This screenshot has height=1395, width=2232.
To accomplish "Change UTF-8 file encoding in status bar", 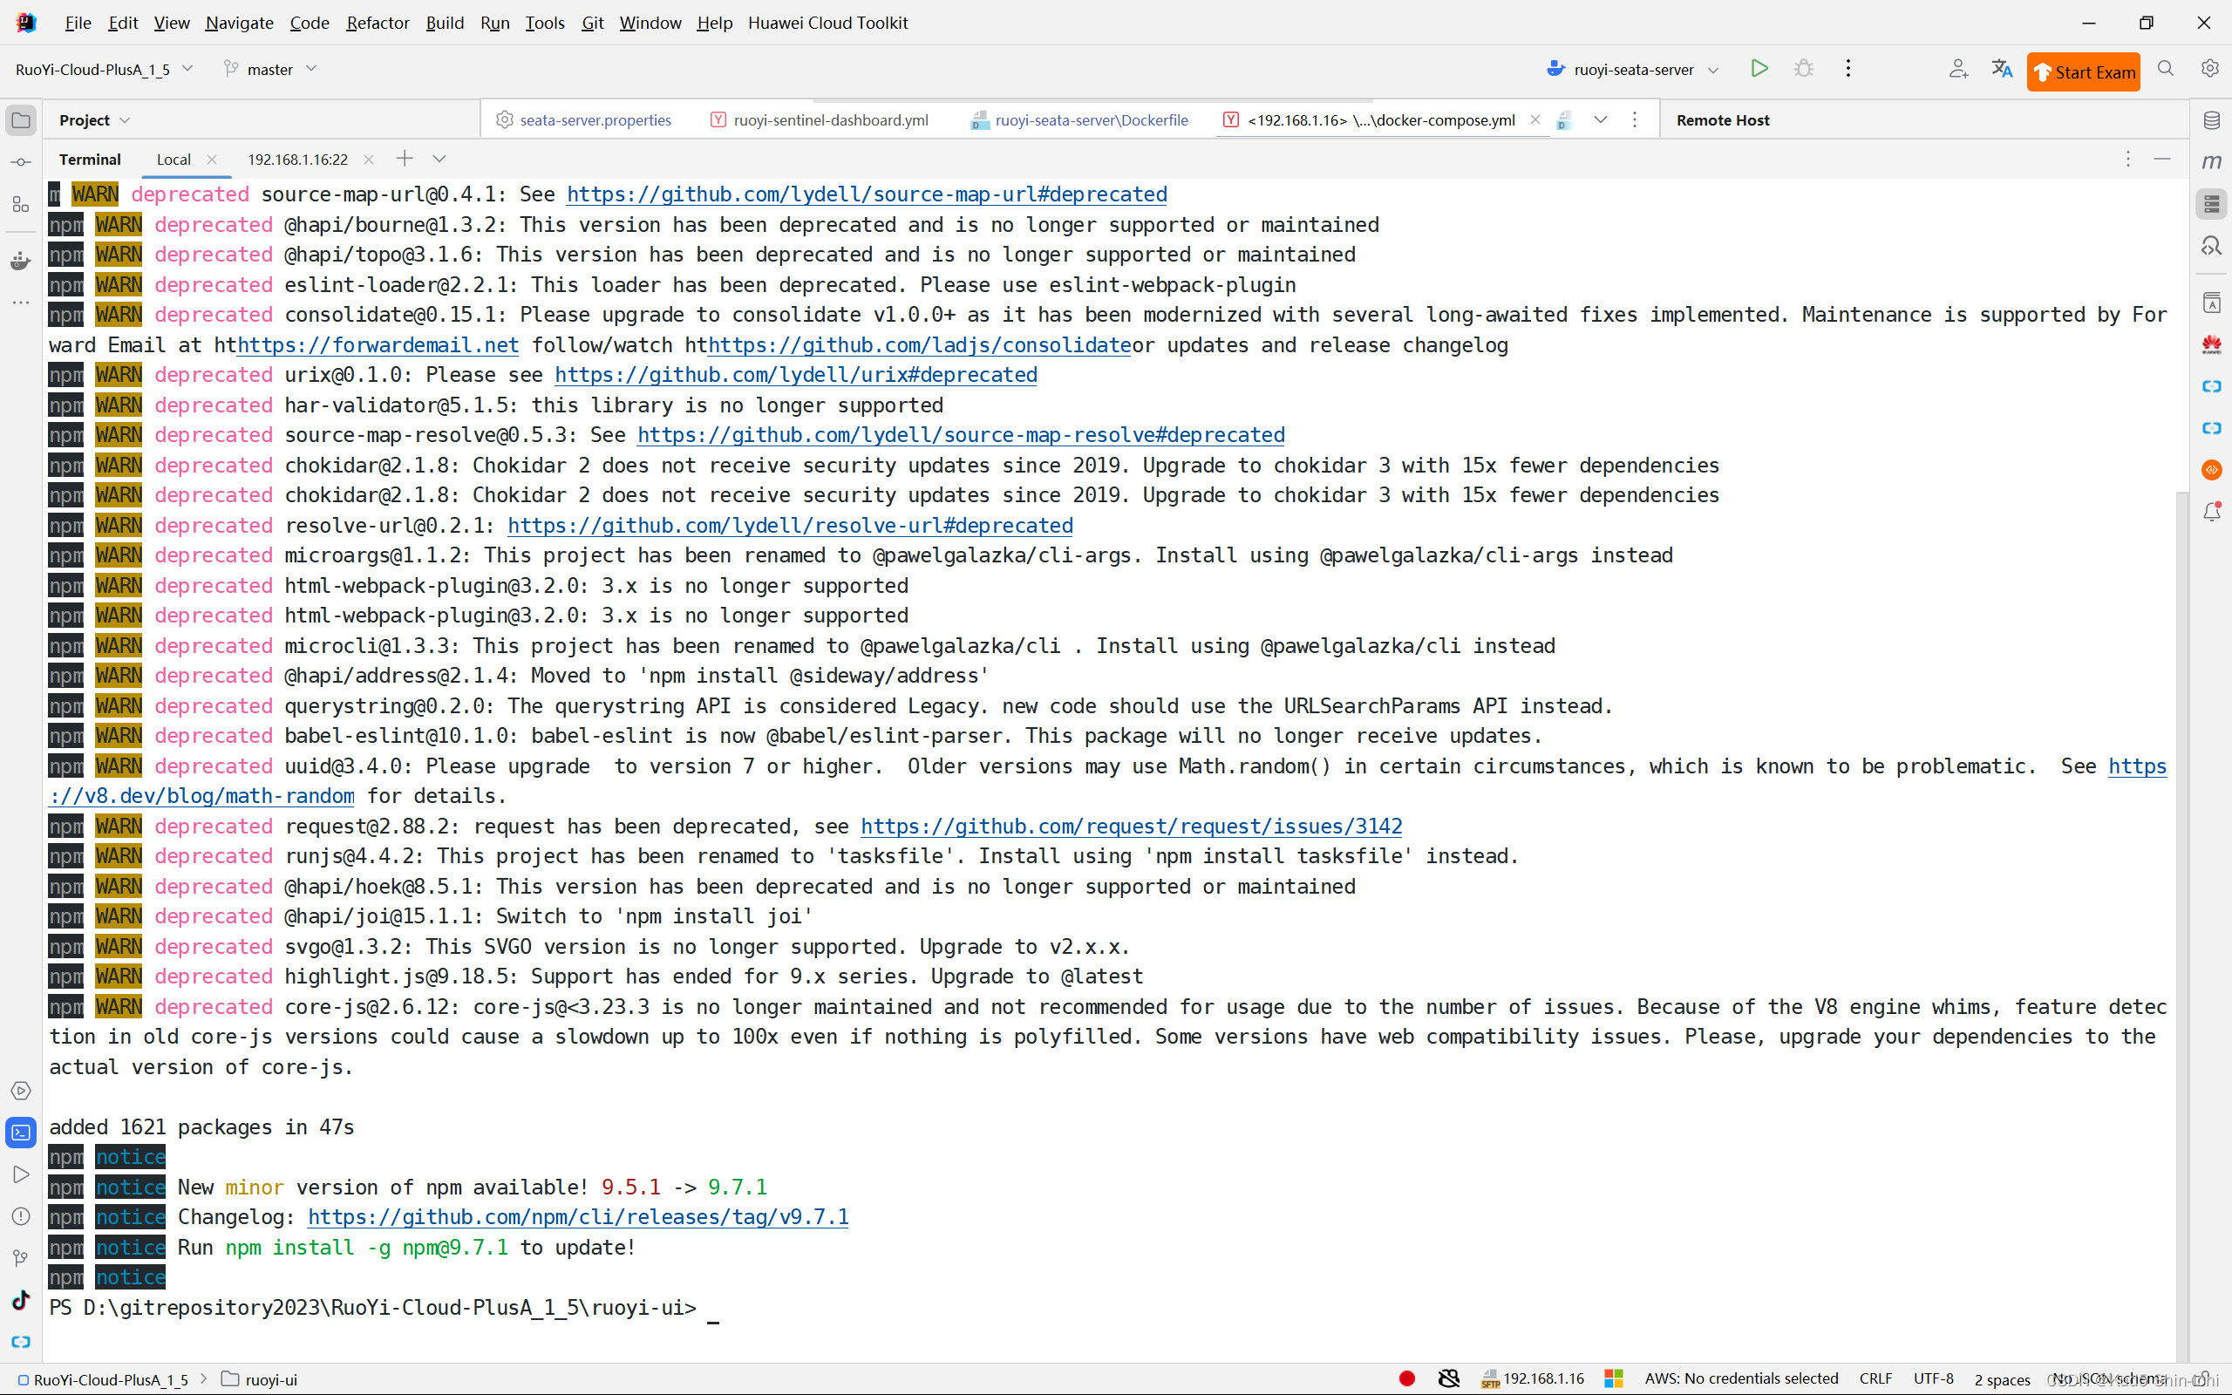I will 1933,1378.
